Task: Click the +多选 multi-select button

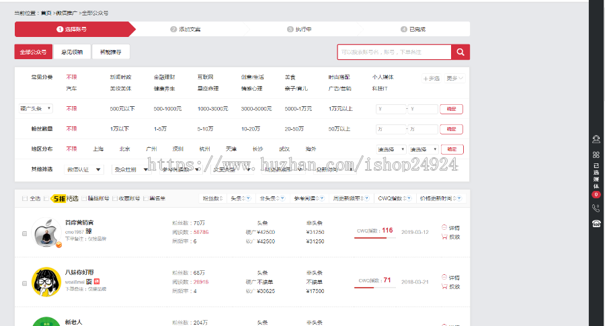Action: tap(432, 79)
